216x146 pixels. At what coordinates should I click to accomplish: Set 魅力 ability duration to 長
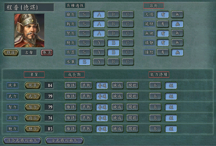(x=155, y=129)
